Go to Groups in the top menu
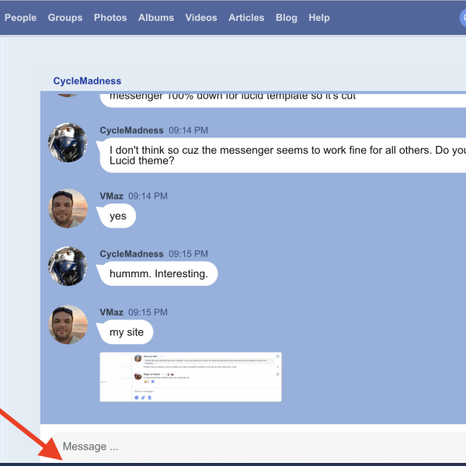Image resolution: width=466 pixels, height=466 pixels. coord(64,17)
